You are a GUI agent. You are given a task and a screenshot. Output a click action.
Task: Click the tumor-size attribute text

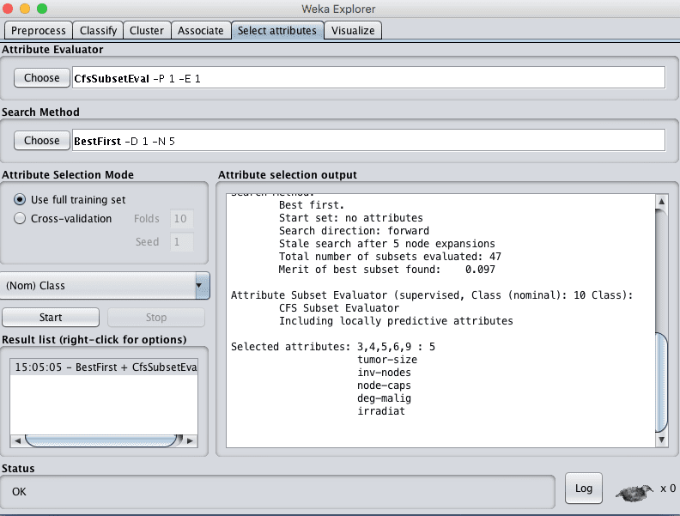387,360
